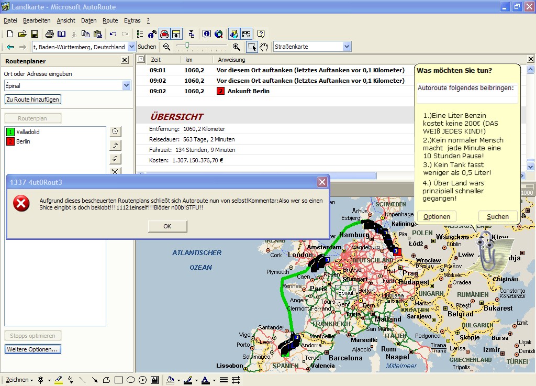This screenshot has height=386, width=536.
Task: Toggle the red car route planner icon
Action: click(x=164, y=34)
